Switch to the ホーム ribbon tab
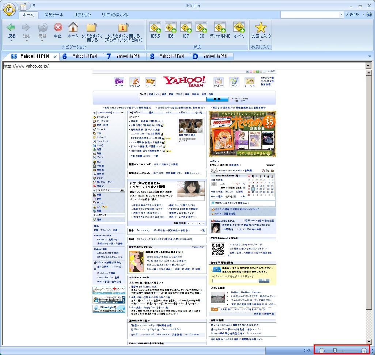Screen dimensions: 375x355 pos(29,15)
